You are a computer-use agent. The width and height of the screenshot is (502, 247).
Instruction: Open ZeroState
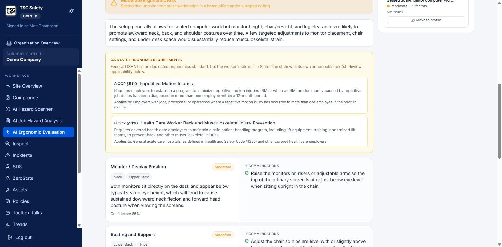click(38, 178)
